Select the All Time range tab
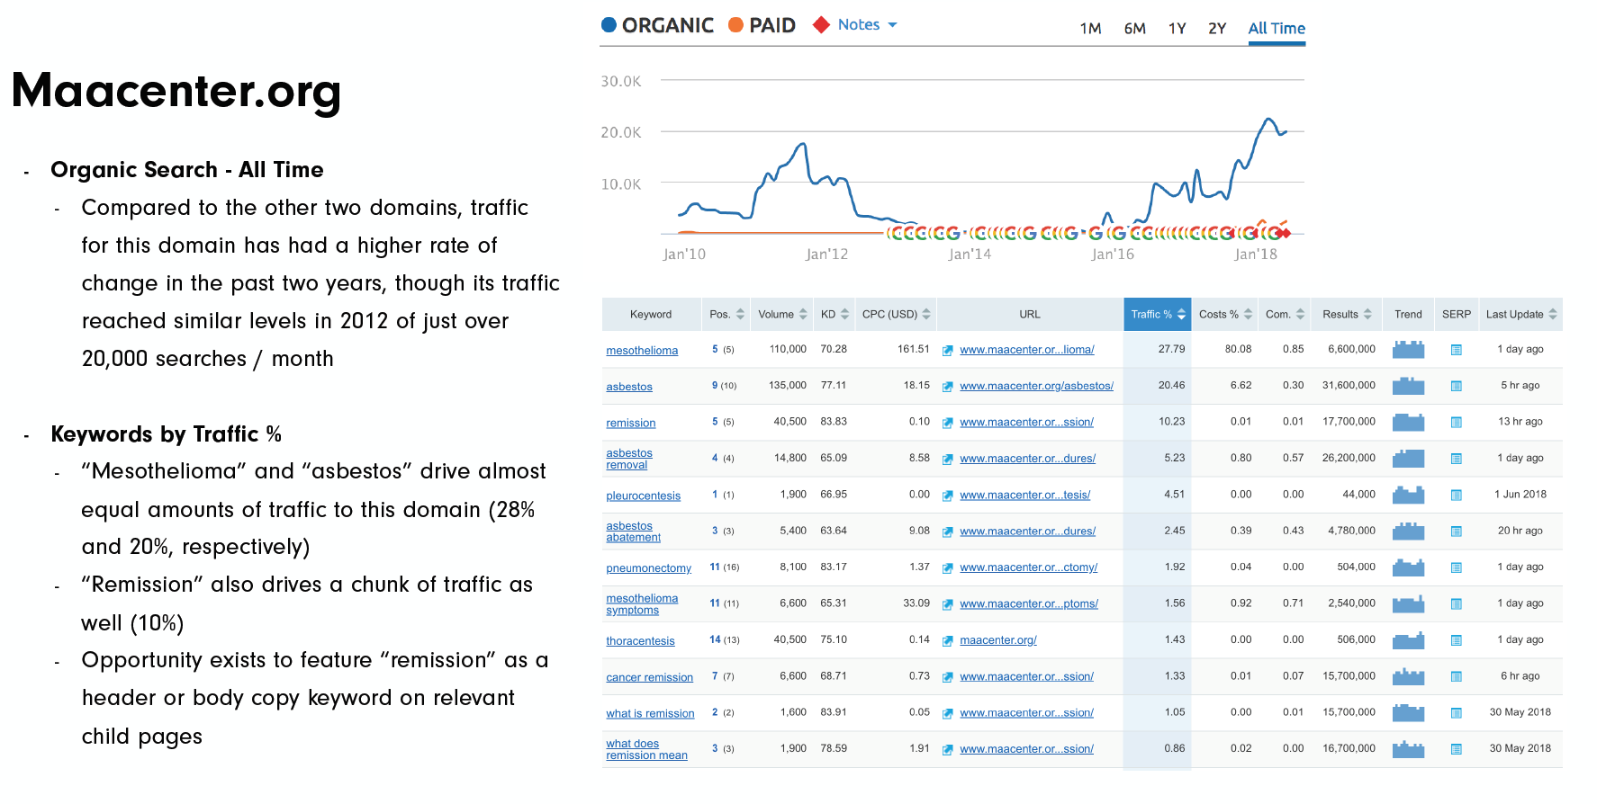Viewport: 1597px width, 804px height. point(1277,29)
